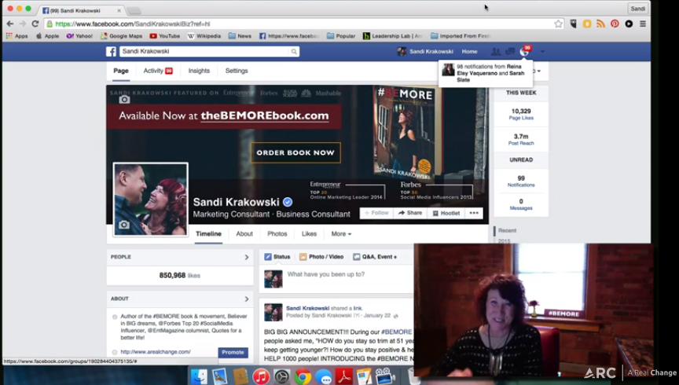Open Messages app from the dock

pos(324,377)
